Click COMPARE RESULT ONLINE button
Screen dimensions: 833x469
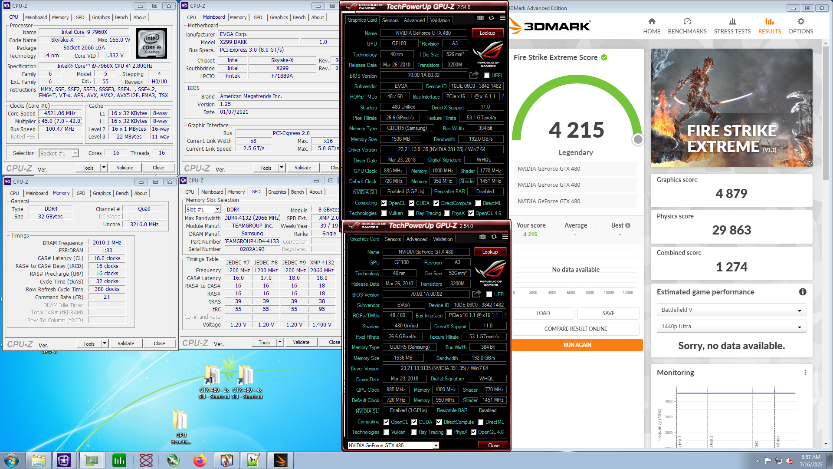576,329
